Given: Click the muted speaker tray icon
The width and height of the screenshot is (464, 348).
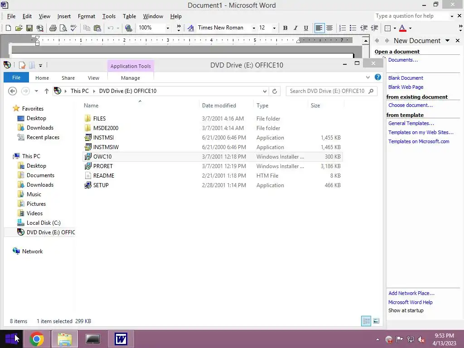Looking at the screenshot, I should pos(421,339).
